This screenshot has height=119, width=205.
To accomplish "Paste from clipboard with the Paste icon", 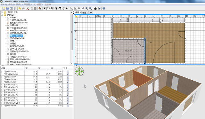I will (x=35, y=8).
